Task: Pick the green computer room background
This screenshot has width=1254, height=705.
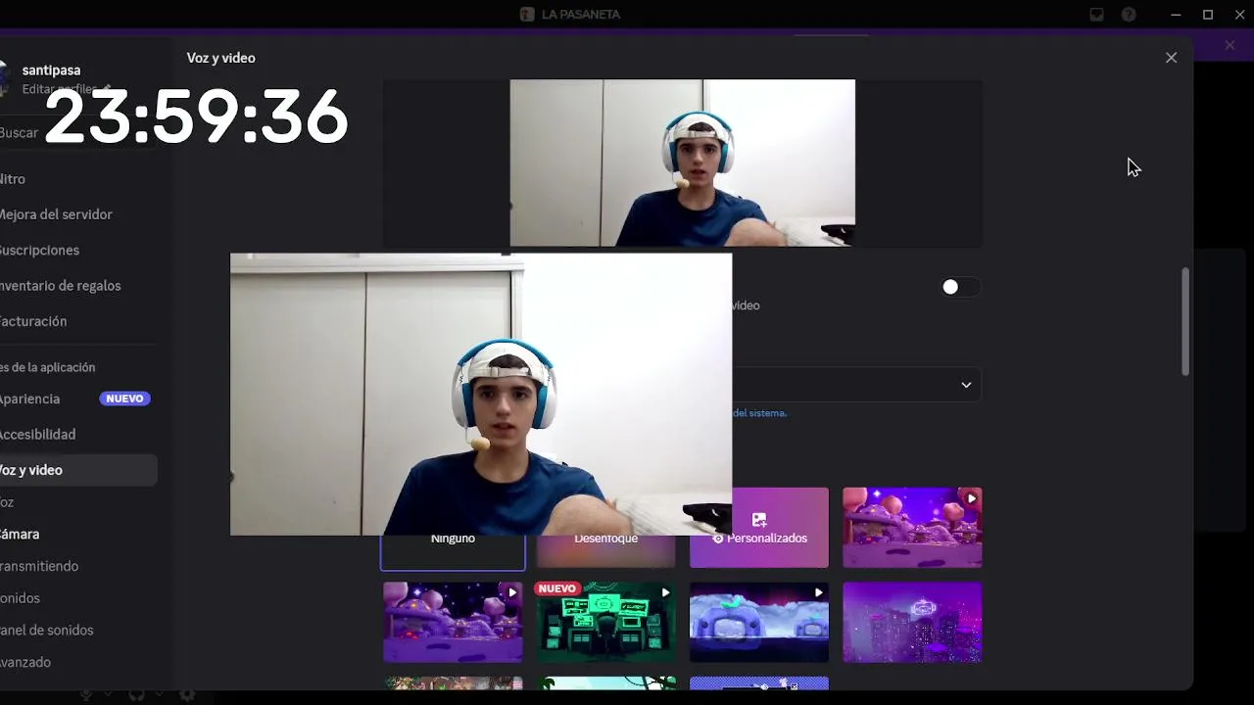Action: pos(605,623)
